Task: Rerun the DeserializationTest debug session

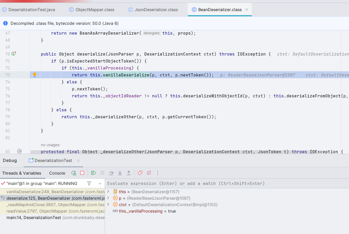Action: [x=74, y=173]
